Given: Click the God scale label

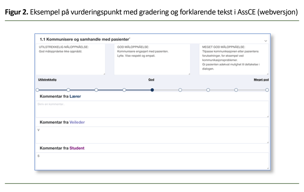Looking at the screenshot, I should coord(151,80).
